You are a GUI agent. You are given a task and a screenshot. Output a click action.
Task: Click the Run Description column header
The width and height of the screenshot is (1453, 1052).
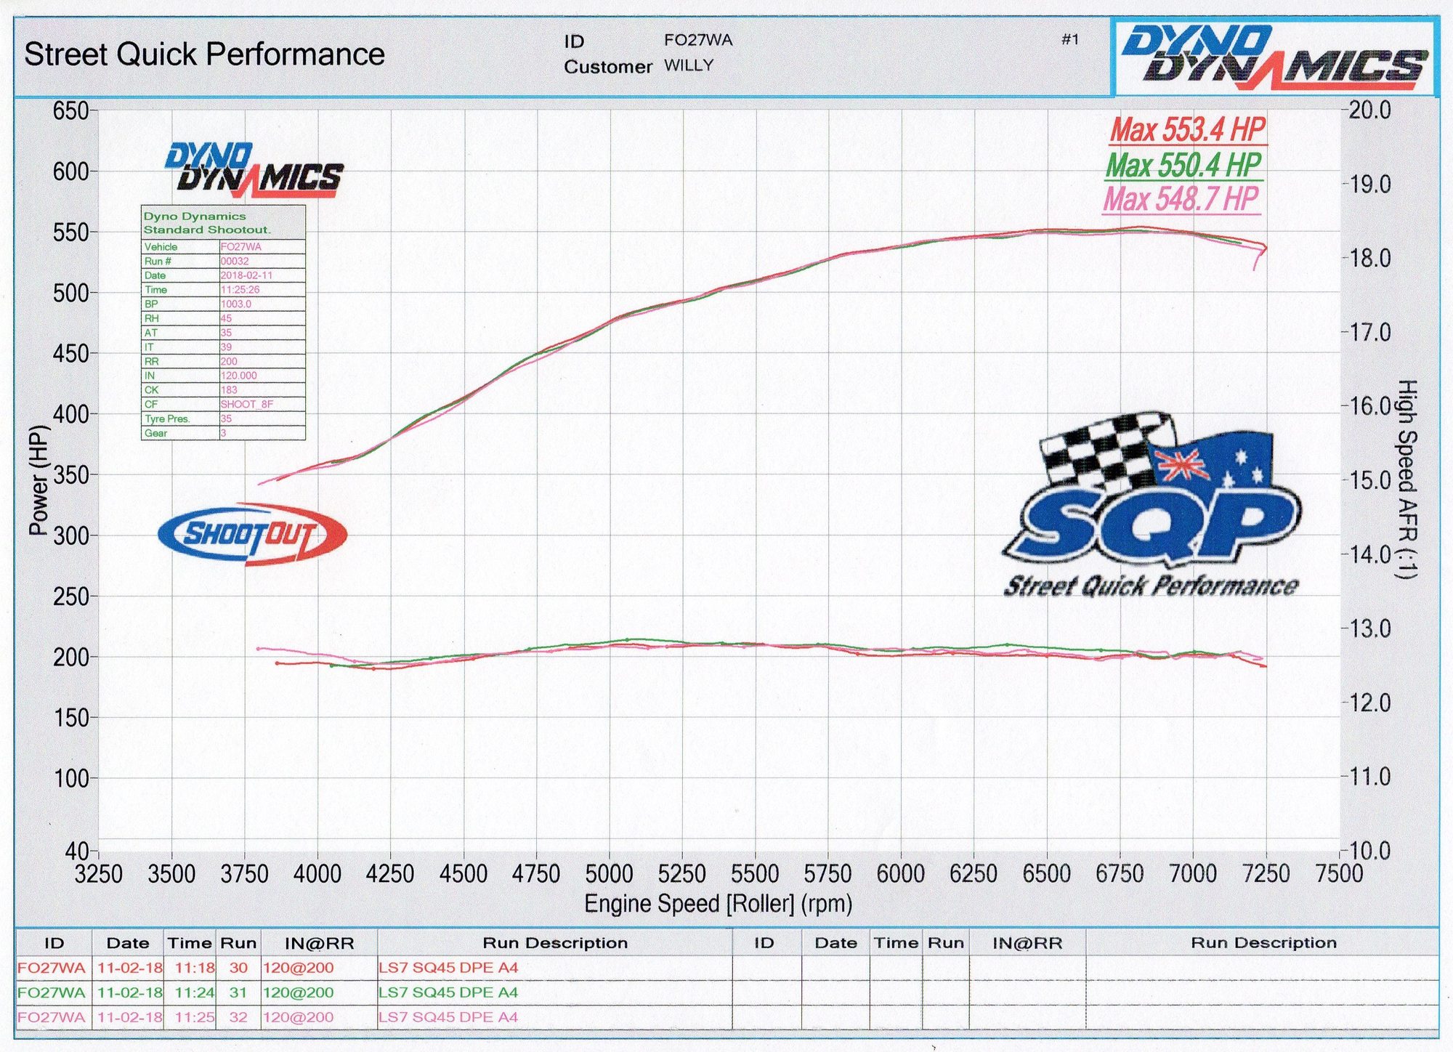(555, 943)
